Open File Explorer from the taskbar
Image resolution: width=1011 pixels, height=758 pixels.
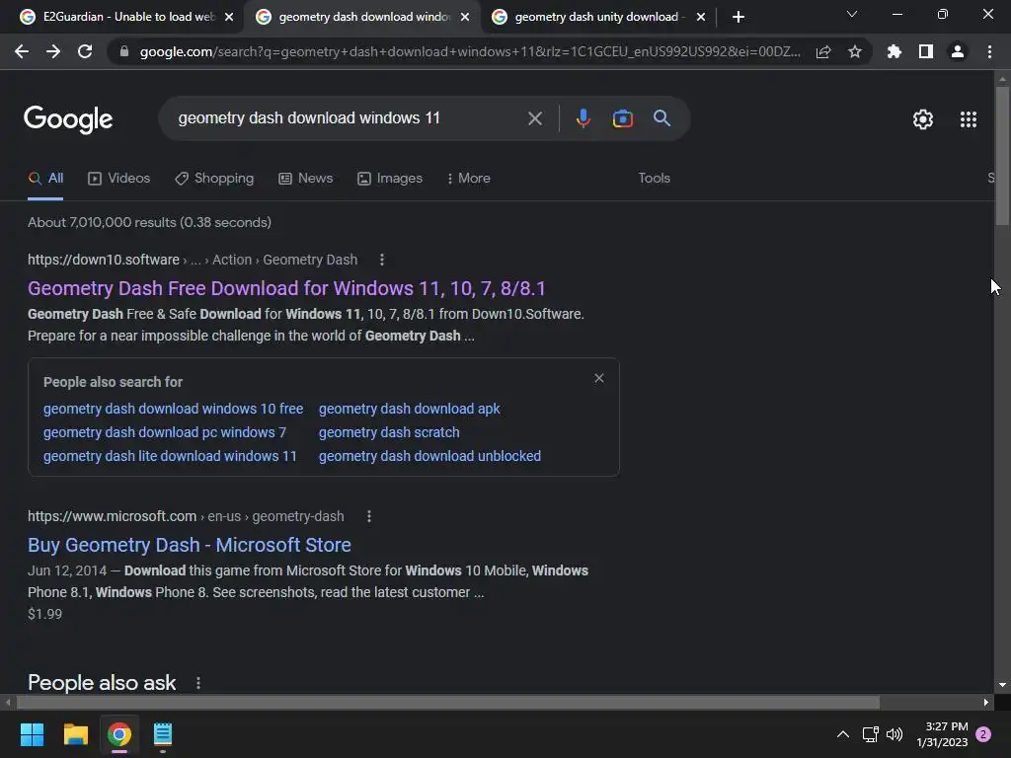coord(75,734)
